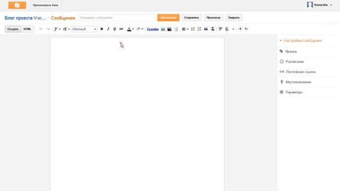Click the spell check icon
340x191 pixels.
pyautogui.click(x=220, y=29)
